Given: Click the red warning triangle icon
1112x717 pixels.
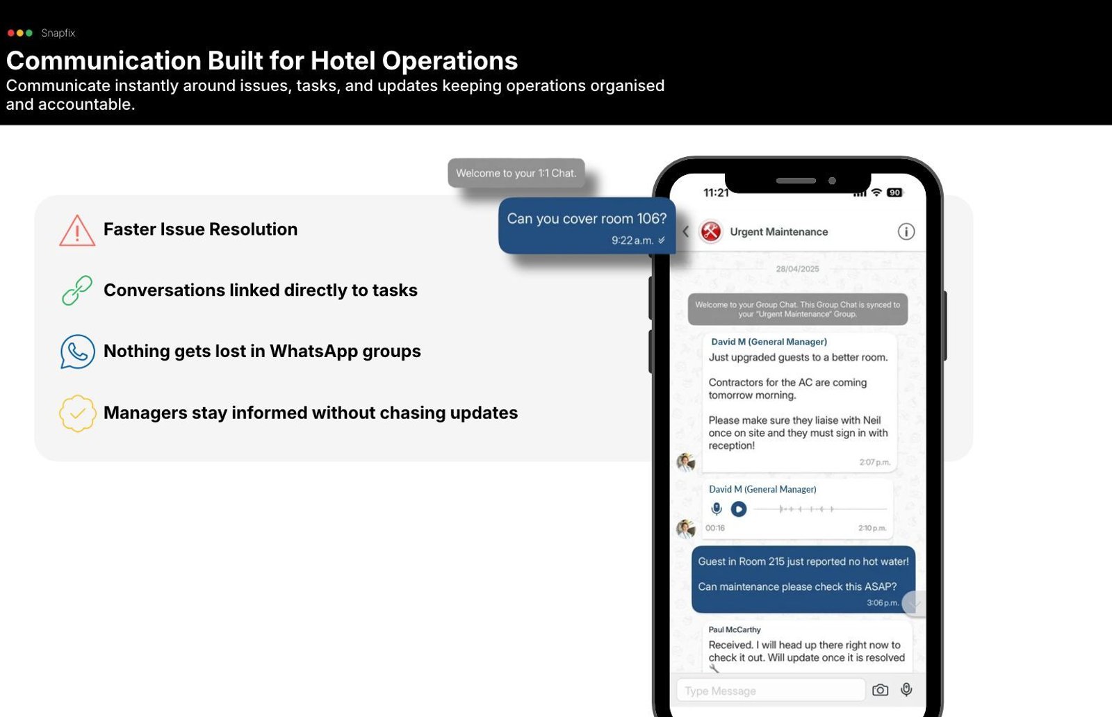Looking at the screenshot, I should tap(77, 230).
